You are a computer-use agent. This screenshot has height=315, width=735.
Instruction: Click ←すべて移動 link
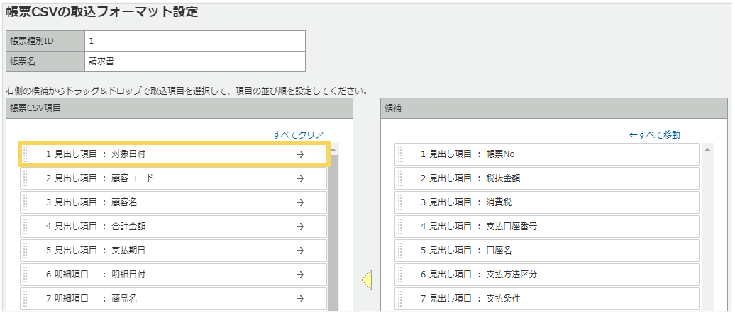tap(654, 134)
